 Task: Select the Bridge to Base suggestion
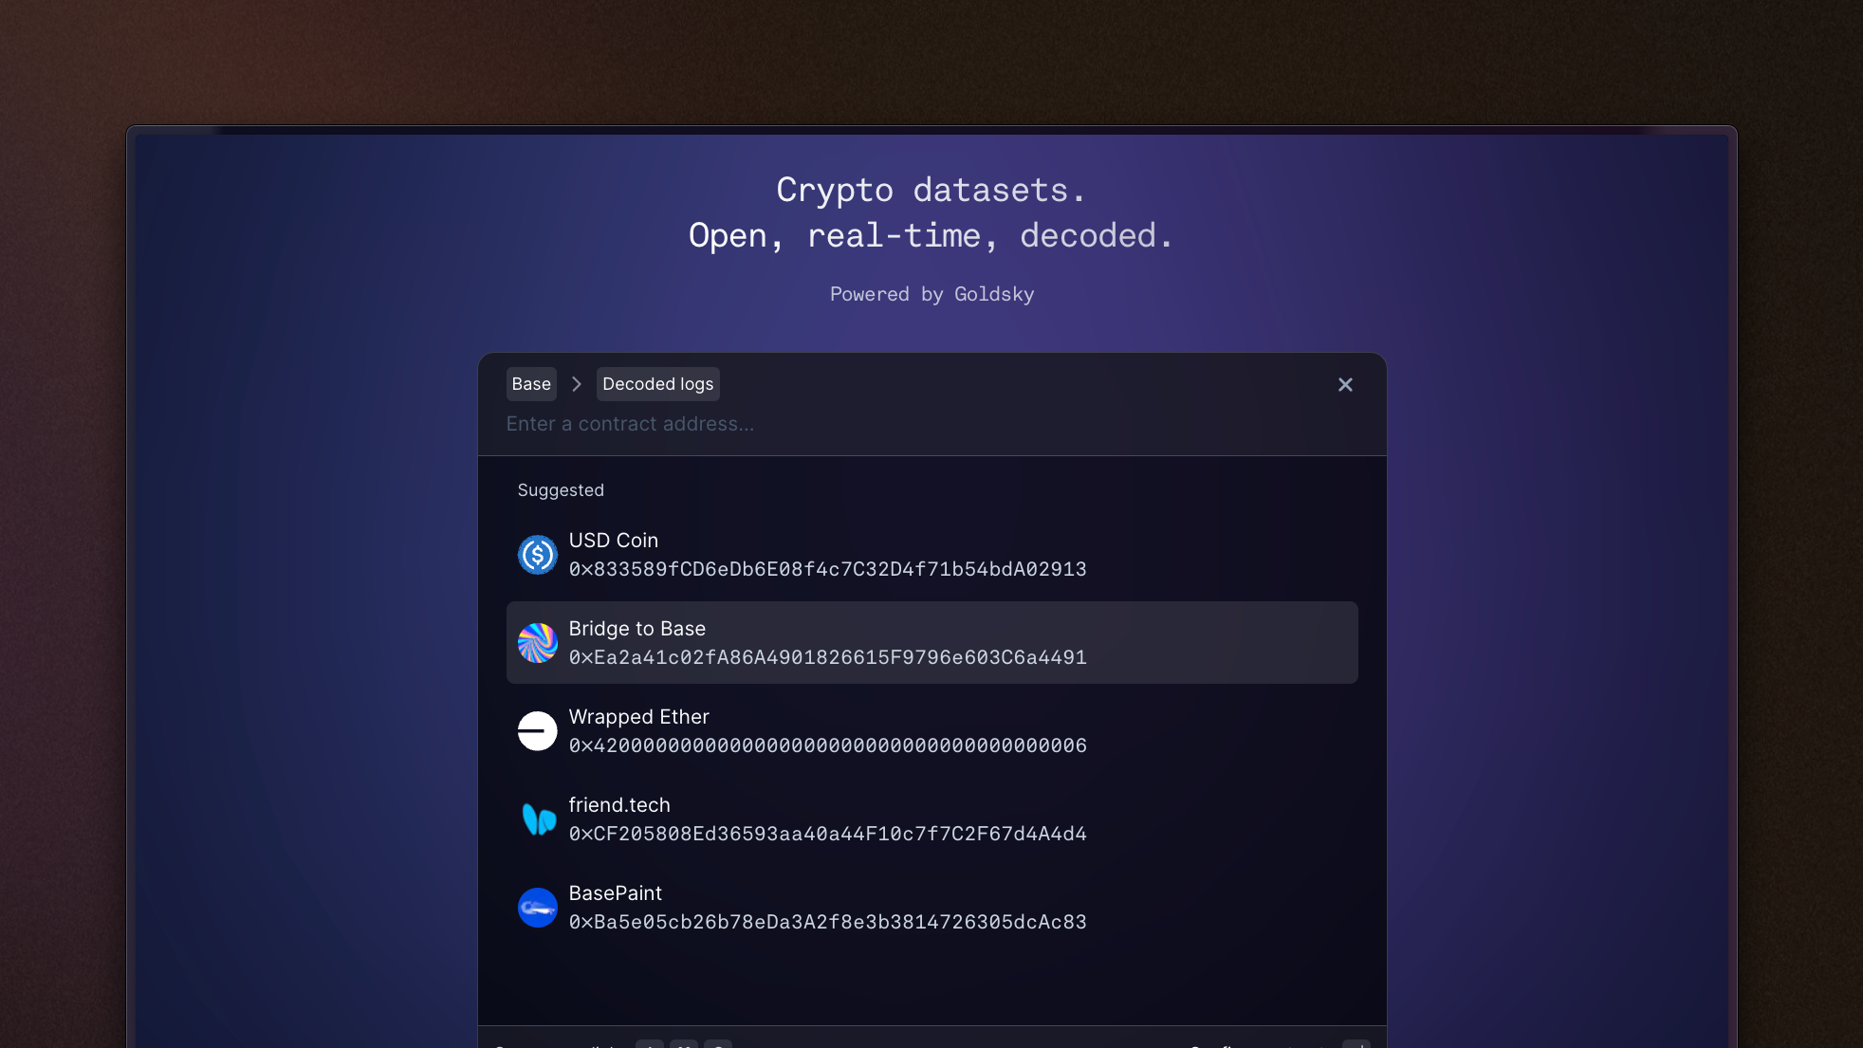[x=931, y=643]
